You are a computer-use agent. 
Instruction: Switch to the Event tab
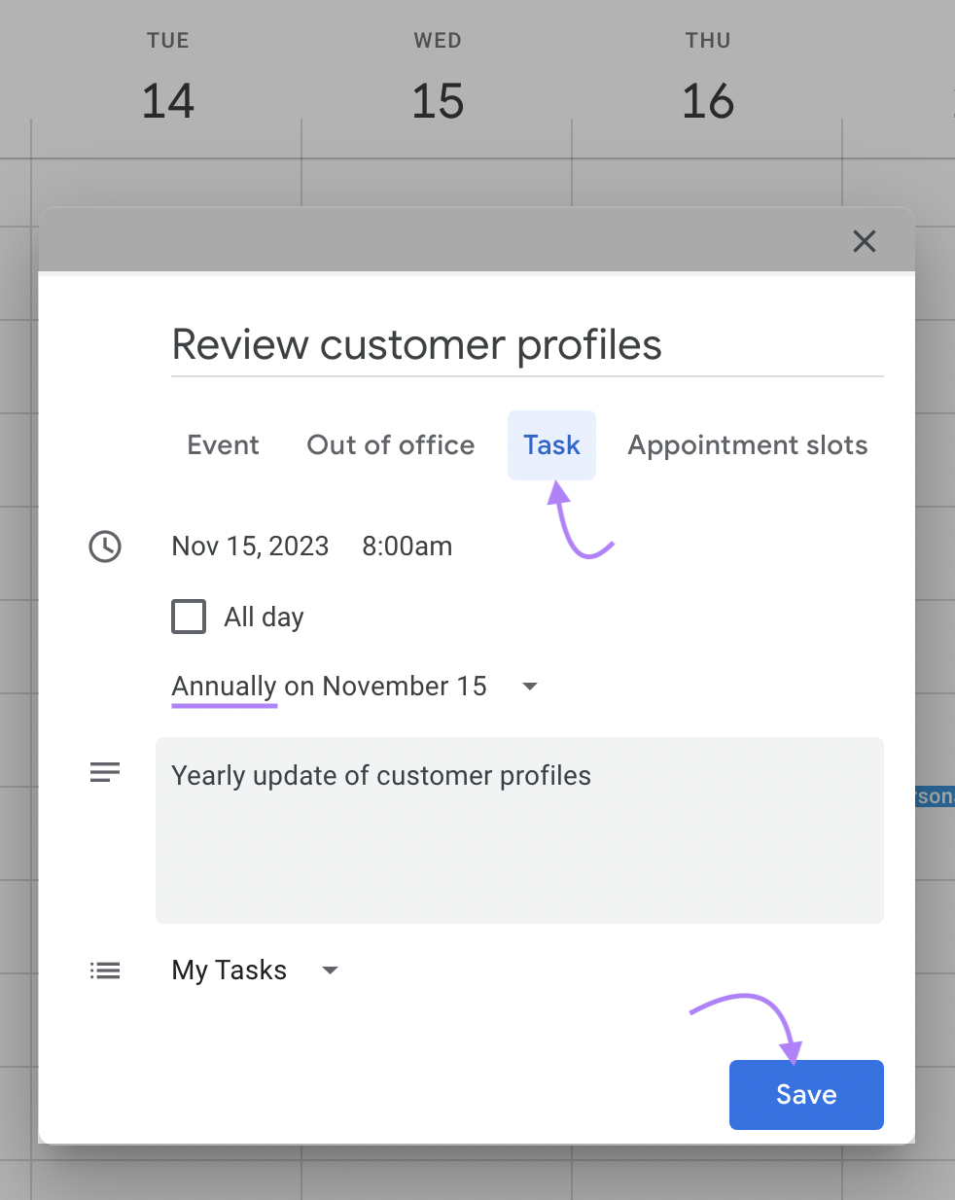[x=223, y=445]
